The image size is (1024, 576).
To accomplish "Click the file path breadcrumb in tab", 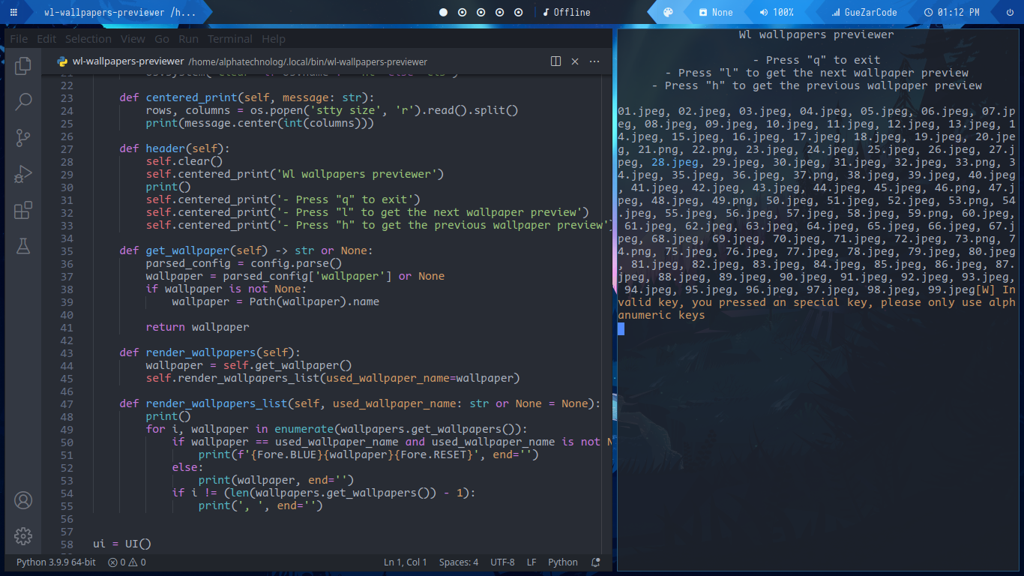I will [308, 61].
